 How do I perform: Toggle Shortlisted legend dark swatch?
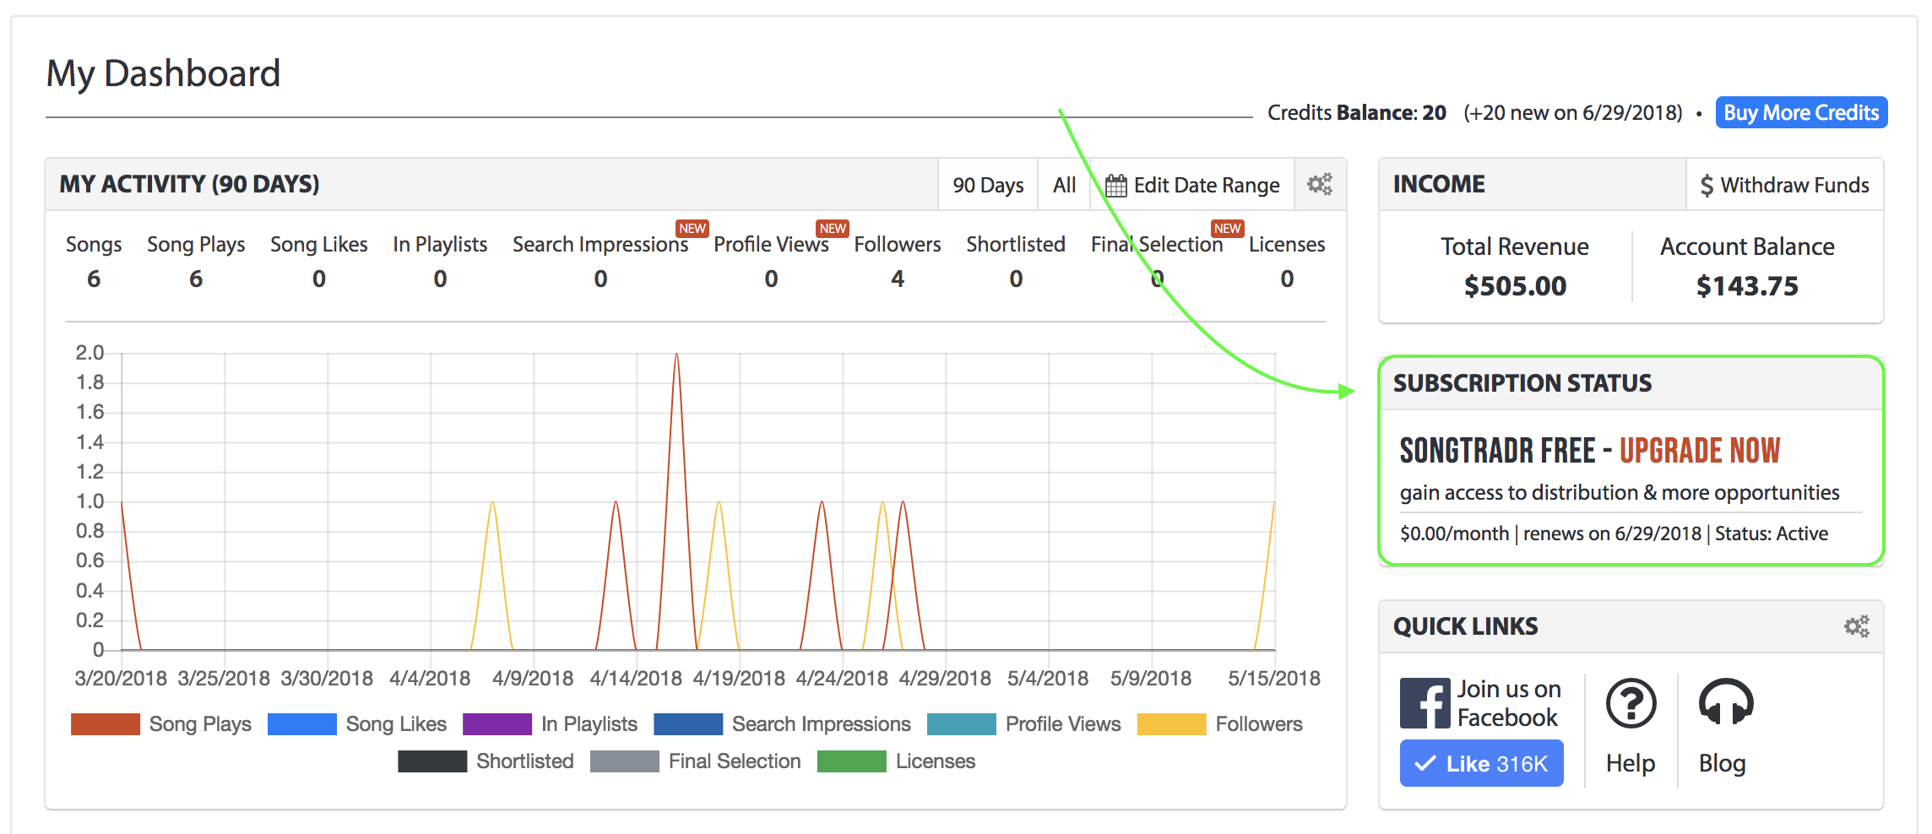pyautogui.click(x=432, y=761)
